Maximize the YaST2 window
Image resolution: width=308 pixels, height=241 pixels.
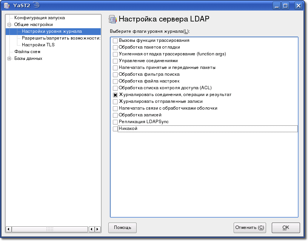coord(285,6)
